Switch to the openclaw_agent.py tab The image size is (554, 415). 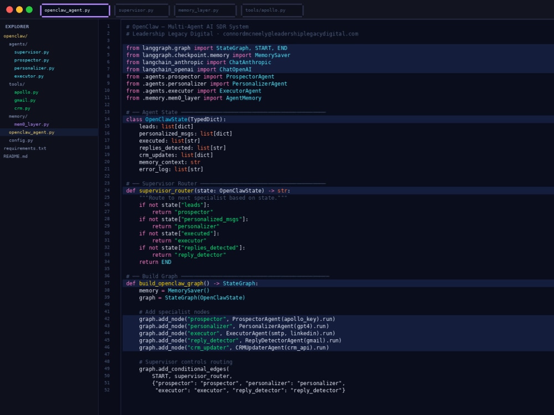coord(75,10)
